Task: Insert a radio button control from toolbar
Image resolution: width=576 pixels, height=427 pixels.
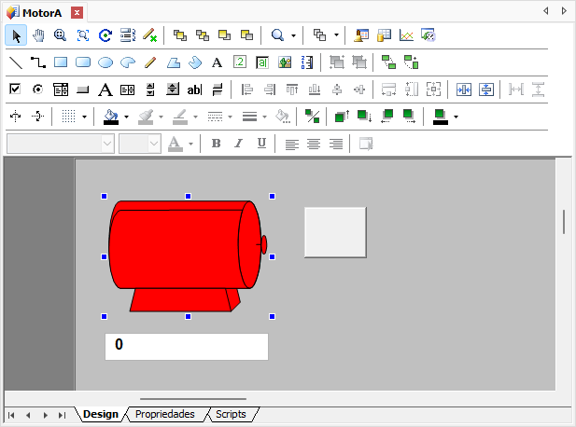Action: tap(38, 90)
